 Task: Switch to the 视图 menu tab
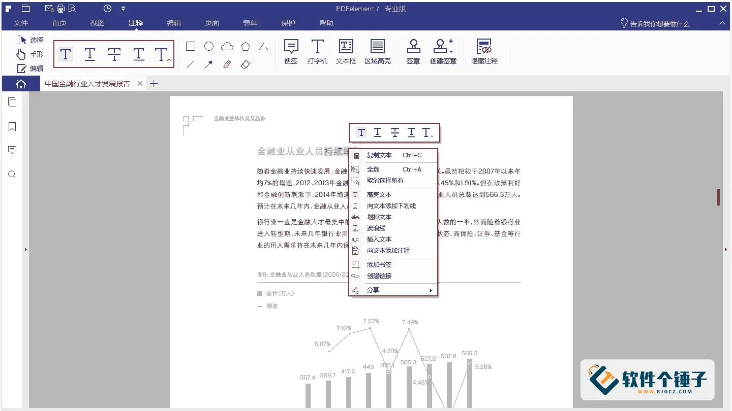click(x=97, y=23)
